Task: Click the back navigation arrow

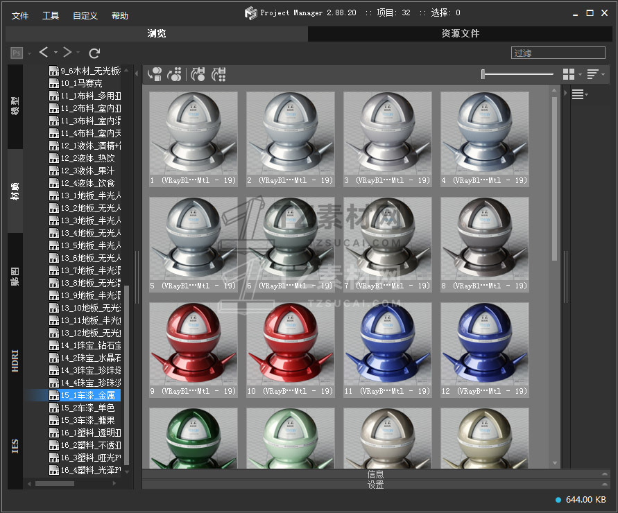Action: 44,53
